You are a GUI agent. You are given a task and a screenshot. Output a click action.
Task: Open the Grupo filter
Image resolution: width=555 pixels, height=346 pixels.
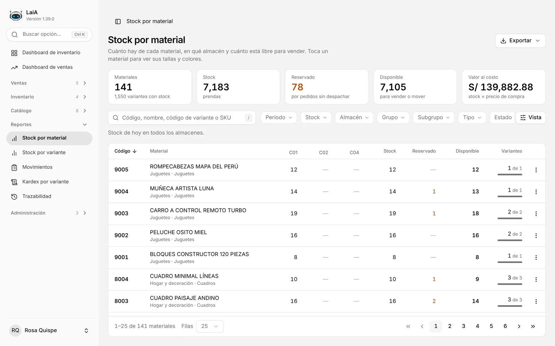click(393, 118)
